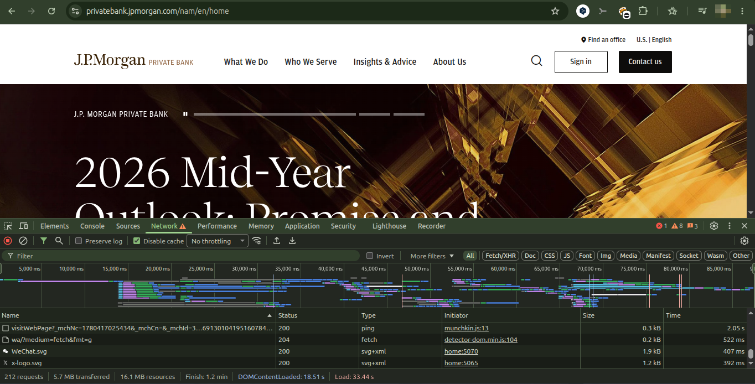Viewport: 755px width, 384px height.
Task: Go back with the browser back arrow
Action: tap(12, 11)
